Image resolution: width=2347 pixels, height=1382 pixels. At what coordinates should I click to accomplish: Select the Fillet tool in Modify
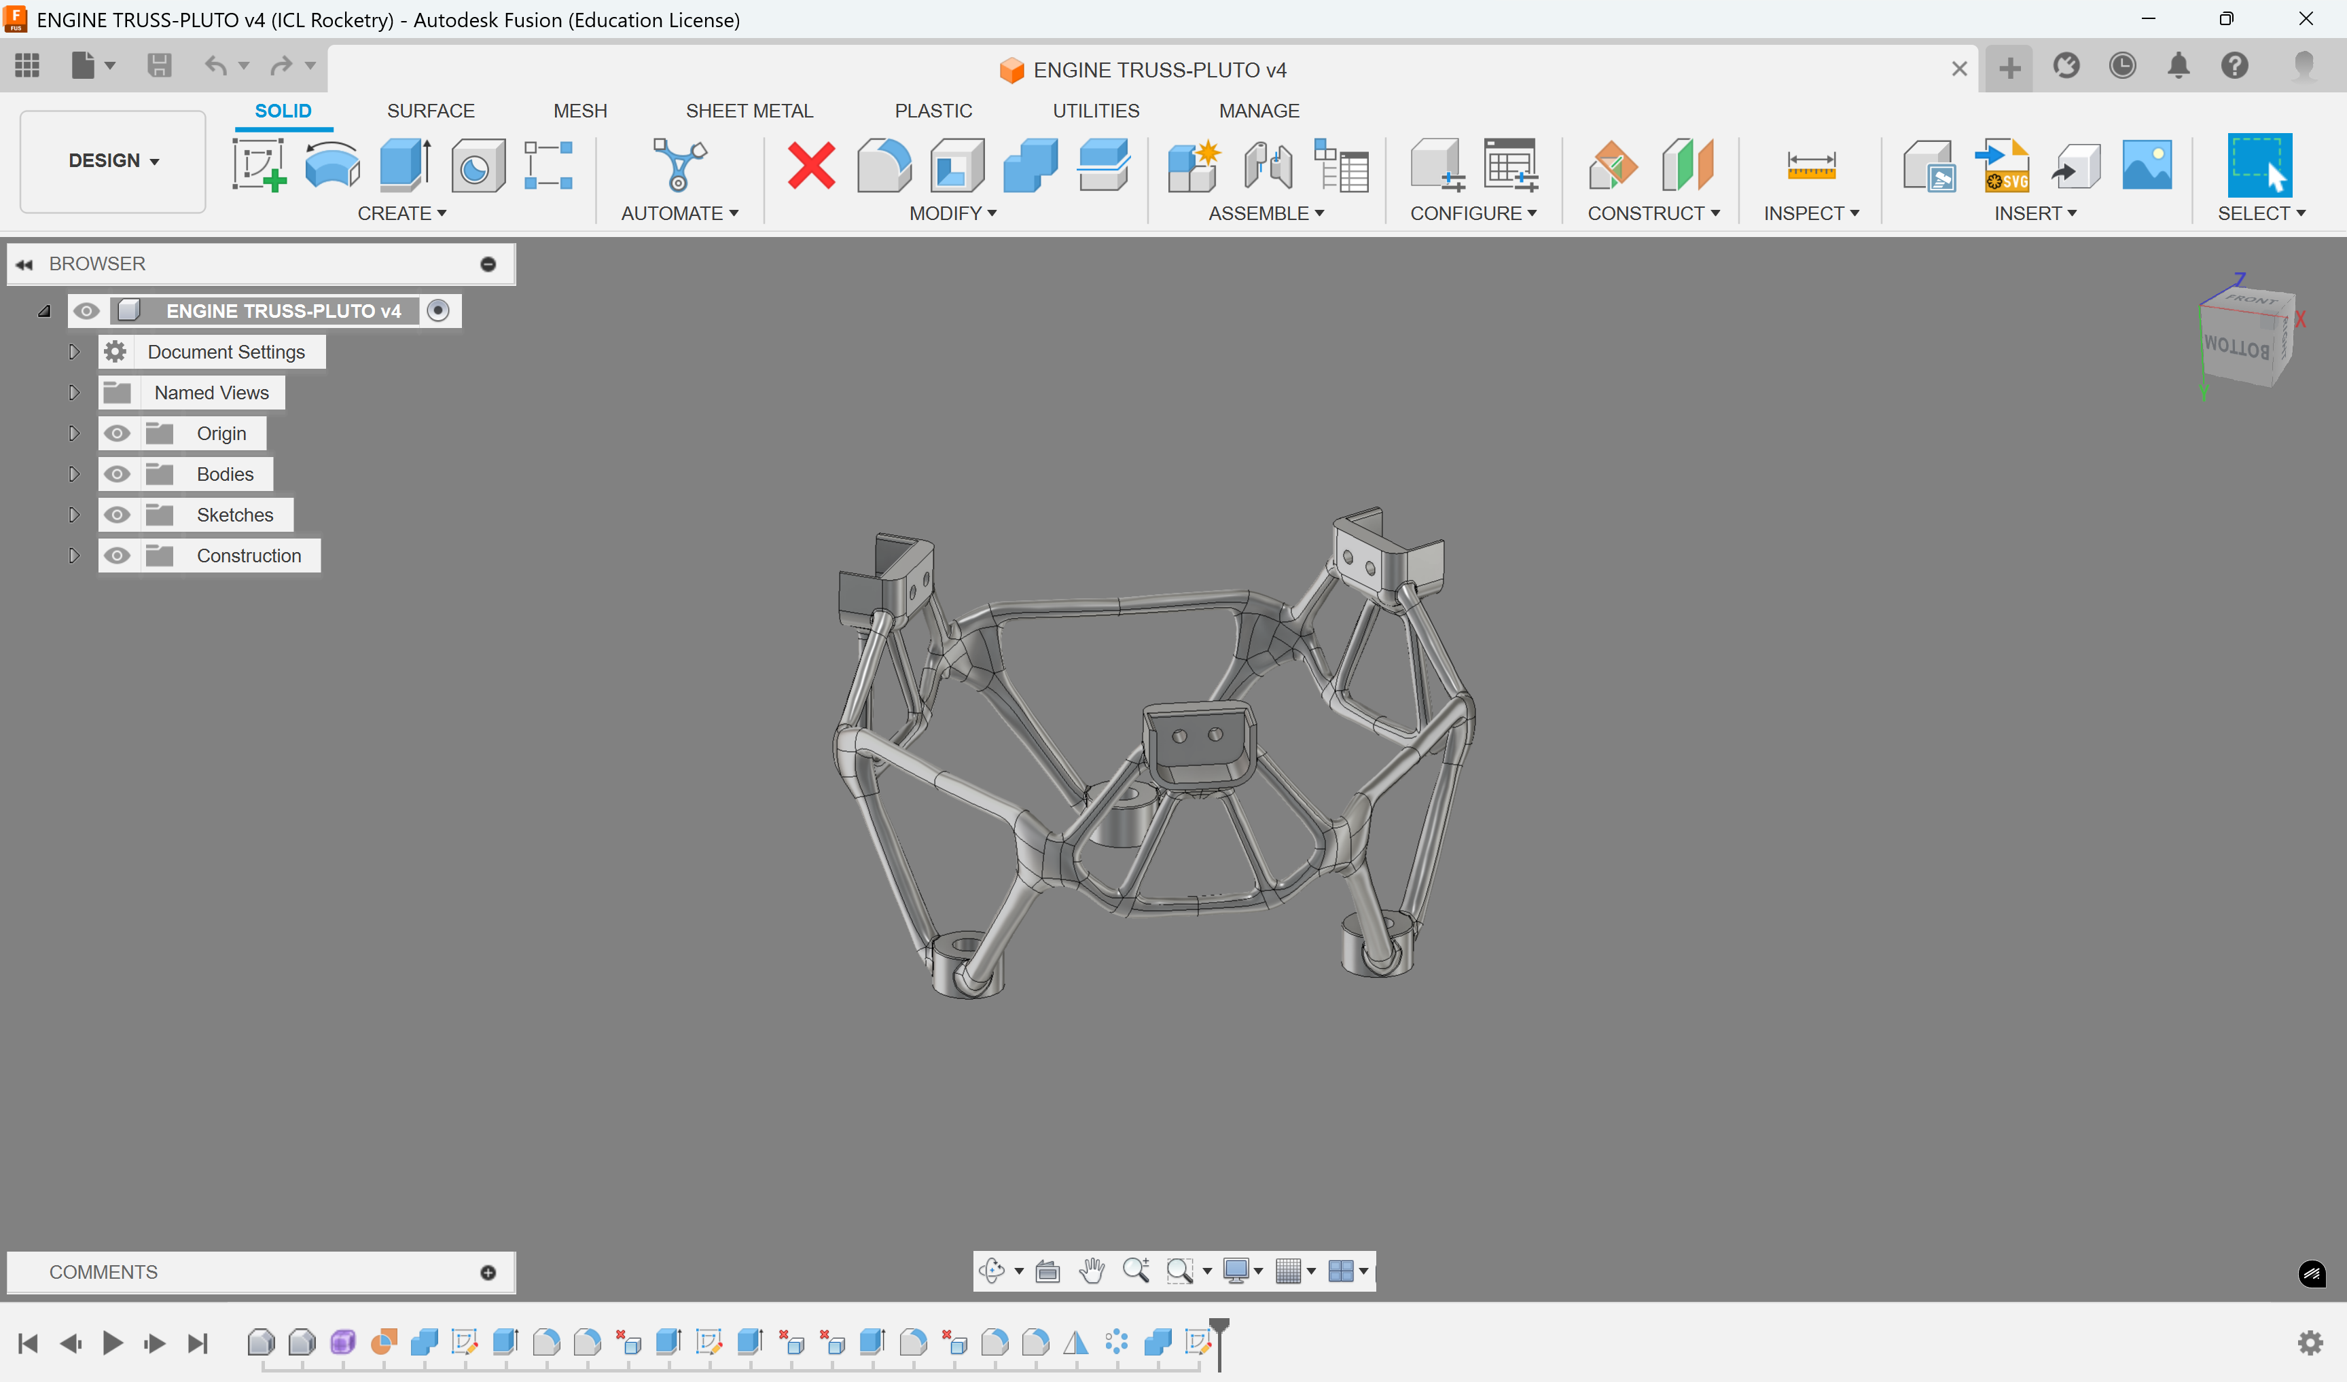pos(883,165)
